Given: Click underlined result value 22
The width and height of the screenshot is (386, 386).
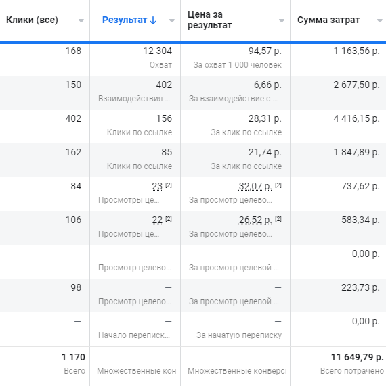Looking at the screenshot, I should pos(157,220).
